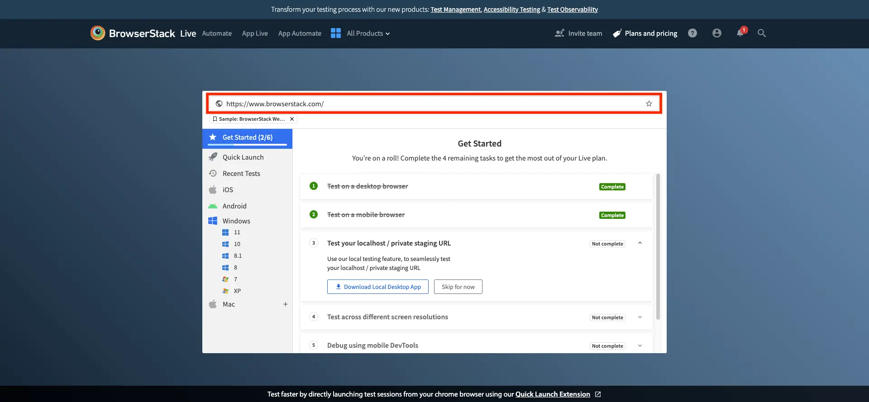Click the Invite team person icon
The image size is (869, 402).
tap(560, 33)
